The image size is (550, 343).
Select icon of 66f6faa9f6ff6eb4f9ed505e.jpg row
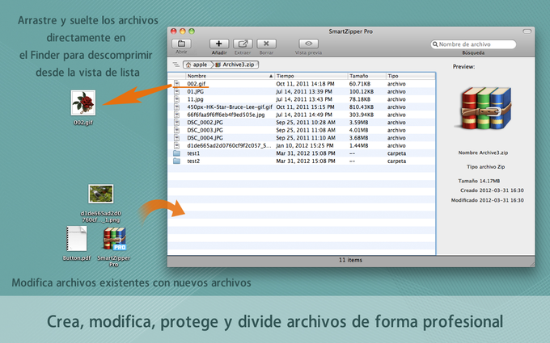click(x=177, y=115)
